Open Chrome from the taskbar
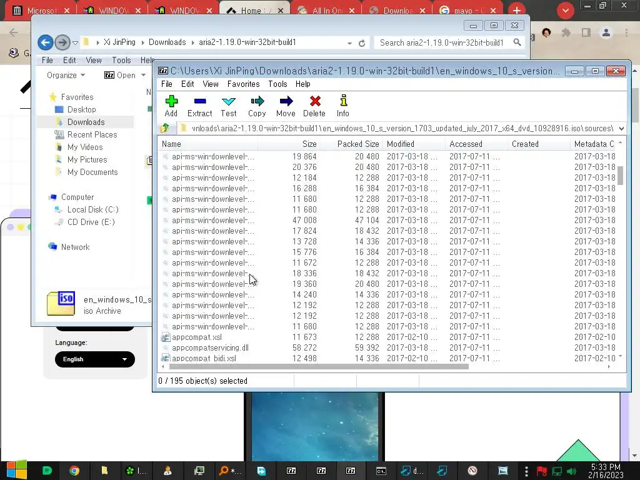Image resolution: width=640 pixels, height=480 pixels. pos(74,471)
